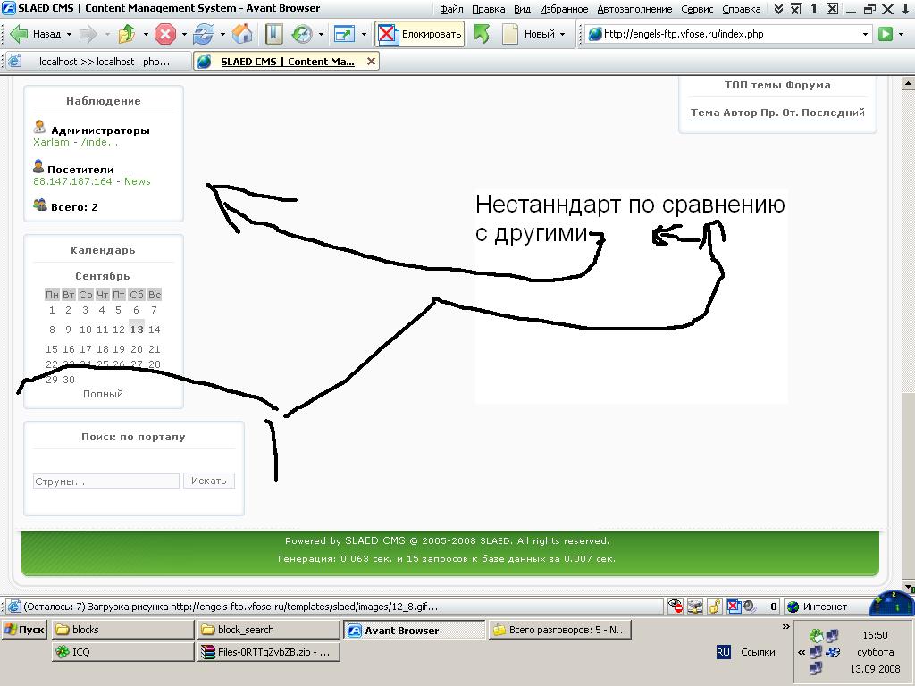Click the green Go arrow beside address bar
915x686 pixels.
tap(885, 34)
